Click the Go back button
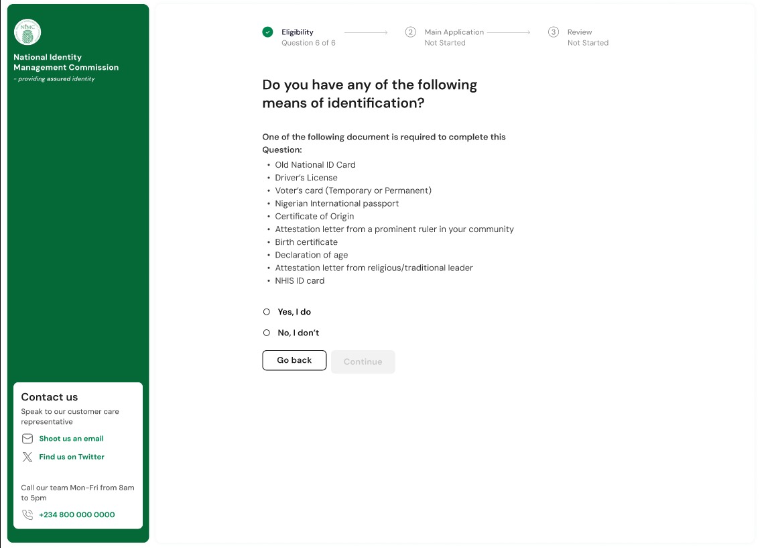The height and width of the screenshot is (548, 772). click(294, 360)
